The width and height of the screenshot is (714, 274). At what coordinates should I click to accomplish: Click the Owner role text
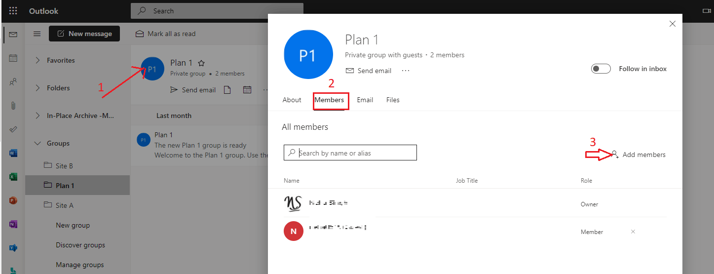click(589, 204)
